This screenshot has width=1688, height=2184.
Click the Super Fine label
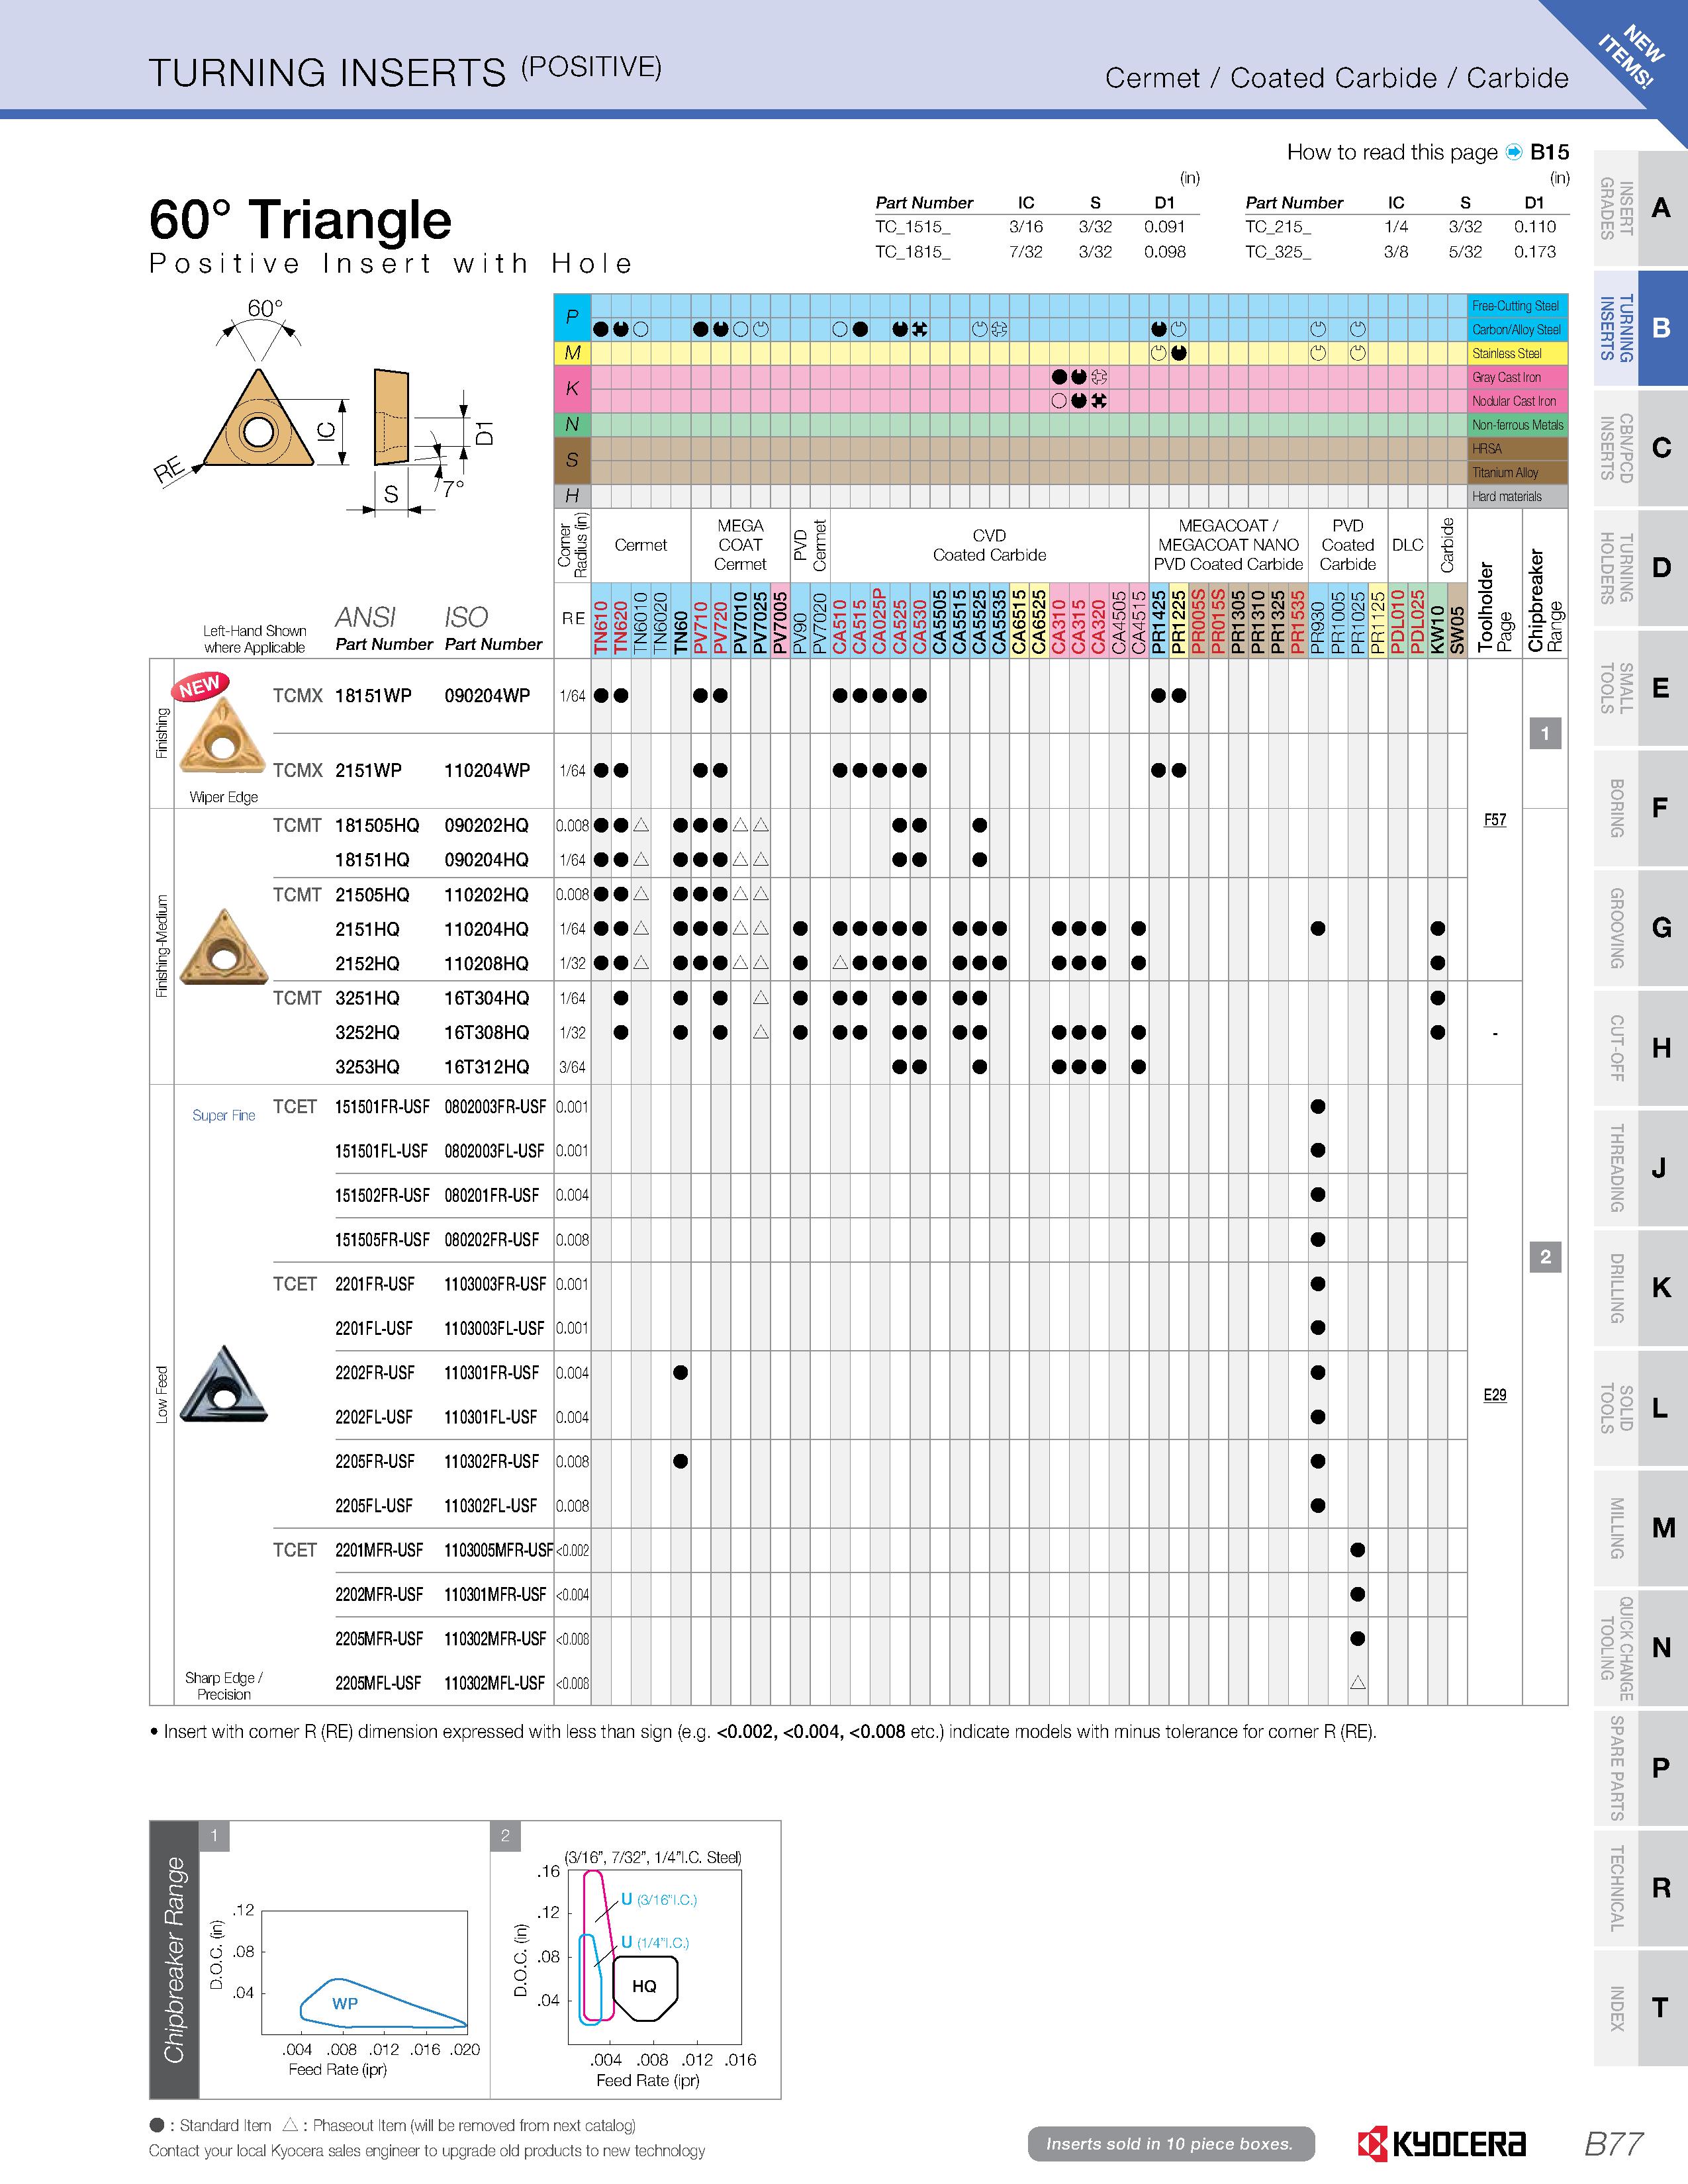[x=223, y=1115]
